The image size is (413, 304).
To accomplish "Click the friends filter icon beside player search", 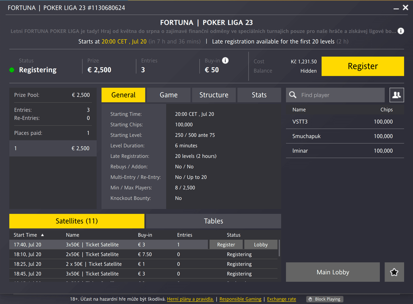I will click(396, 95).
